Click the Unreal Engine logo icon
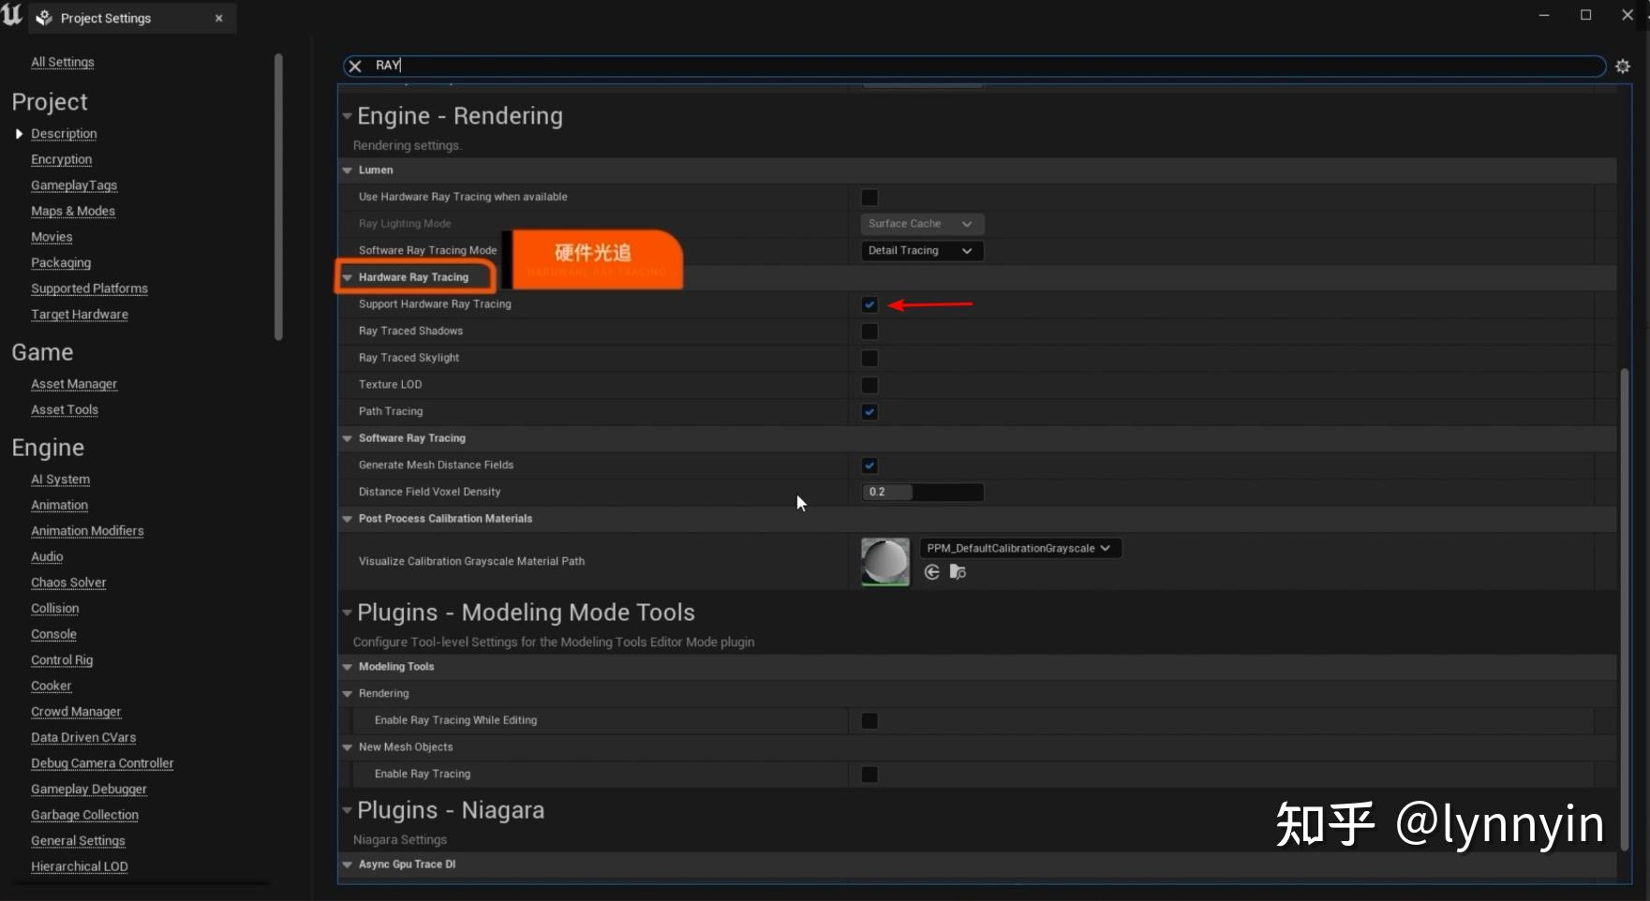The width and height of the screenshot is (1650, 901). [x=12, y=16]
